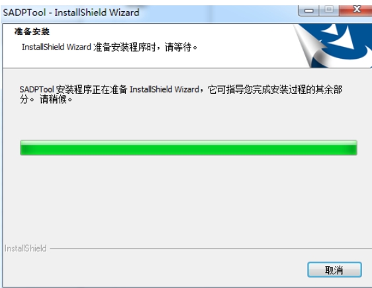The width and height of the screenshot is (372, 288).
Task: Click the blue InstallShield logo graphic
Action: tap(333, 46)
